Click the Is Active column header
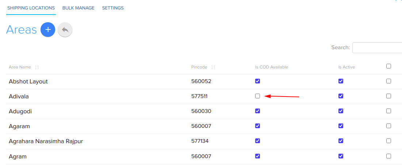This screenshot has width=402, height=165. (x=347, y=67)
